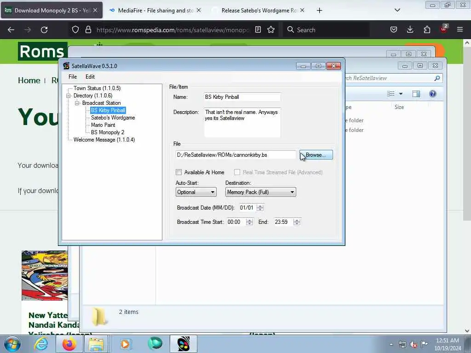Select Mario Paint tree item
The width and height of the screenshot is (471, 353).
click(x=103, y=125)
